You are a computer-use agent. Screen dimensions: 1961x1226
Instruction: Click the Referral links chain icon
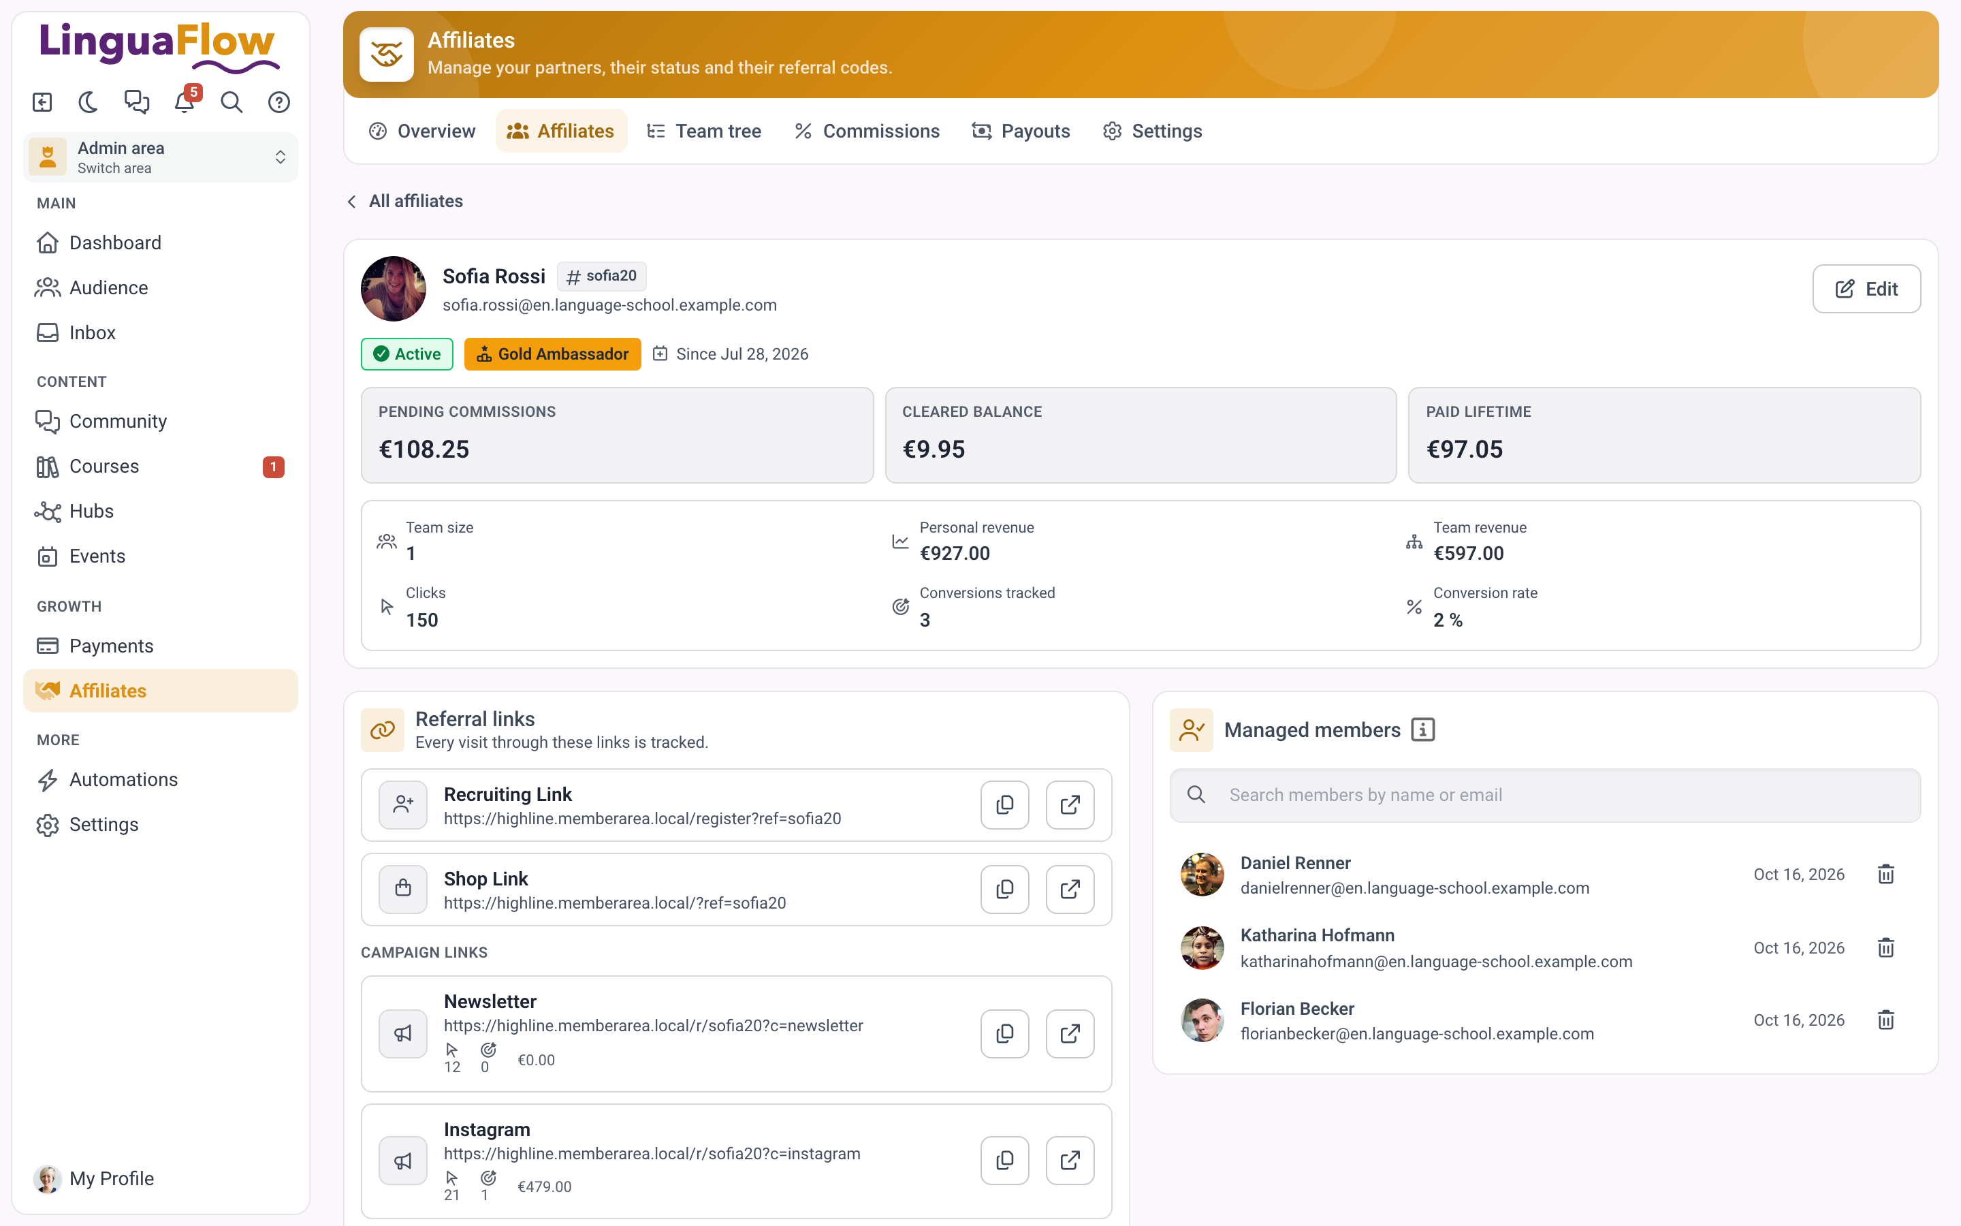pos(383,729)
